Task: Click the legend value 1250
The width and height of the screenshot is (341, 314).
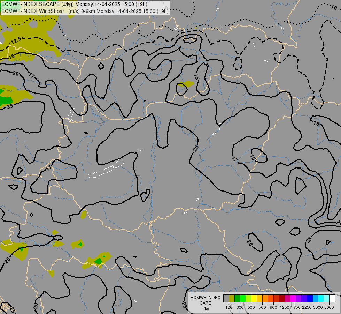Action: click(x=285, y=307)
